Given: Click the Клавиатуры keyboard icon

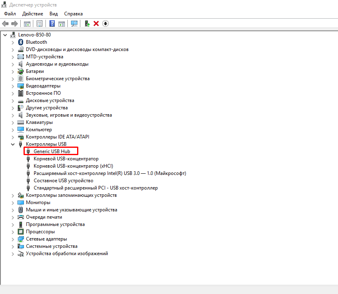Looking at the screenshot, I should (21, 122).
